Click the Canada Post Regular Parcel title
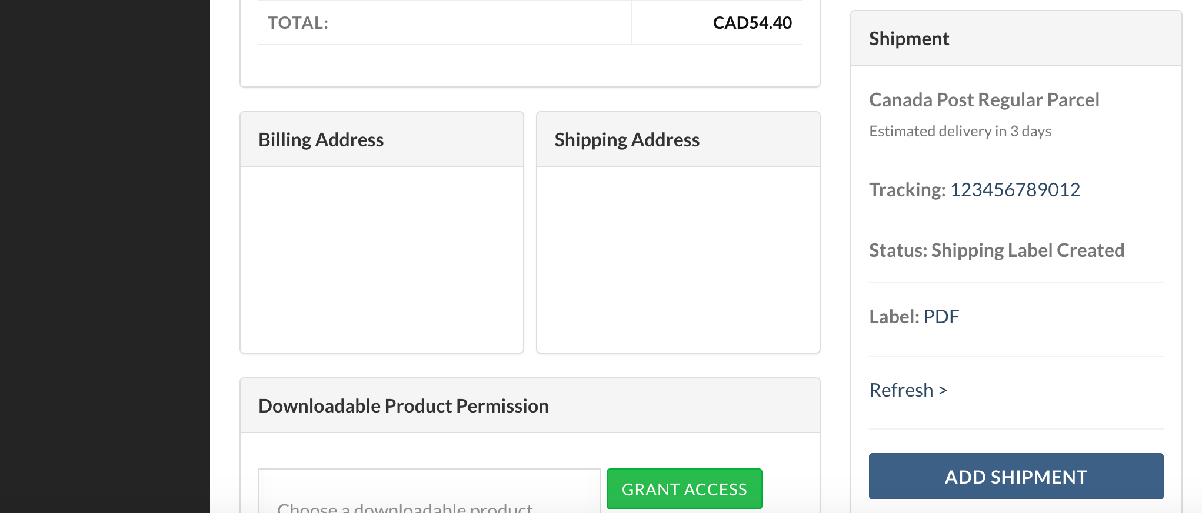This screenshot has height=513, width=1202. coord(984,100)
